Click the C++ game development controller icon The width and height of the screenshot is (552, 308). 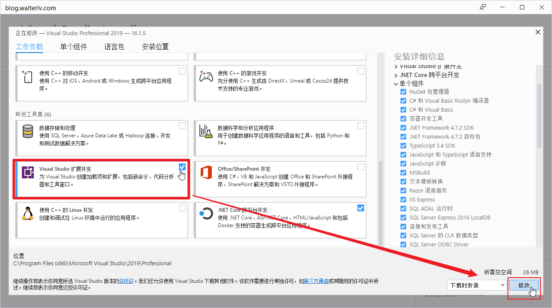tap(206, 77)
